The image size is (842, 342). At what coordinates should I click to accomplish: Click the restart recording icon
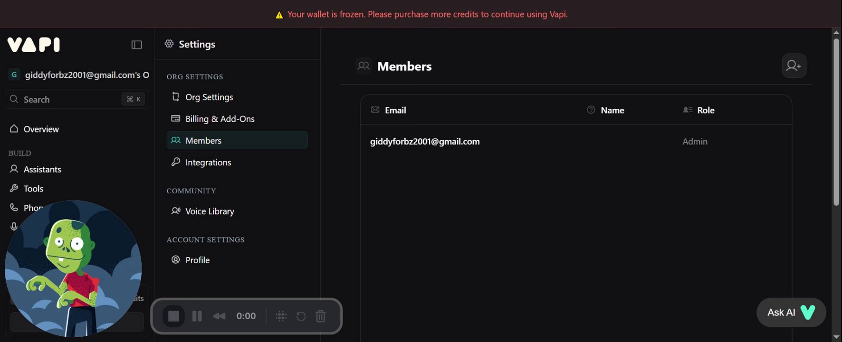click(x=301, y=316)
